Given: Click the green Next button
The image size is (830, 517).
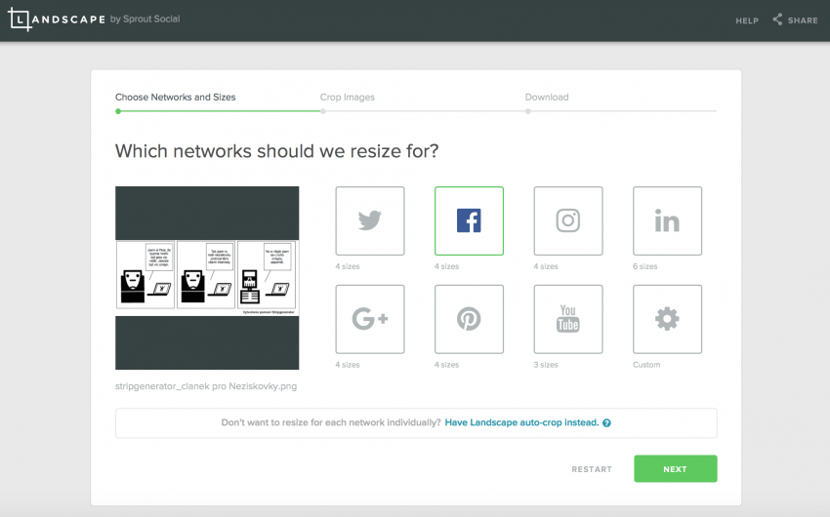Looking at the screenshot, I should click(x=676, y=469).
